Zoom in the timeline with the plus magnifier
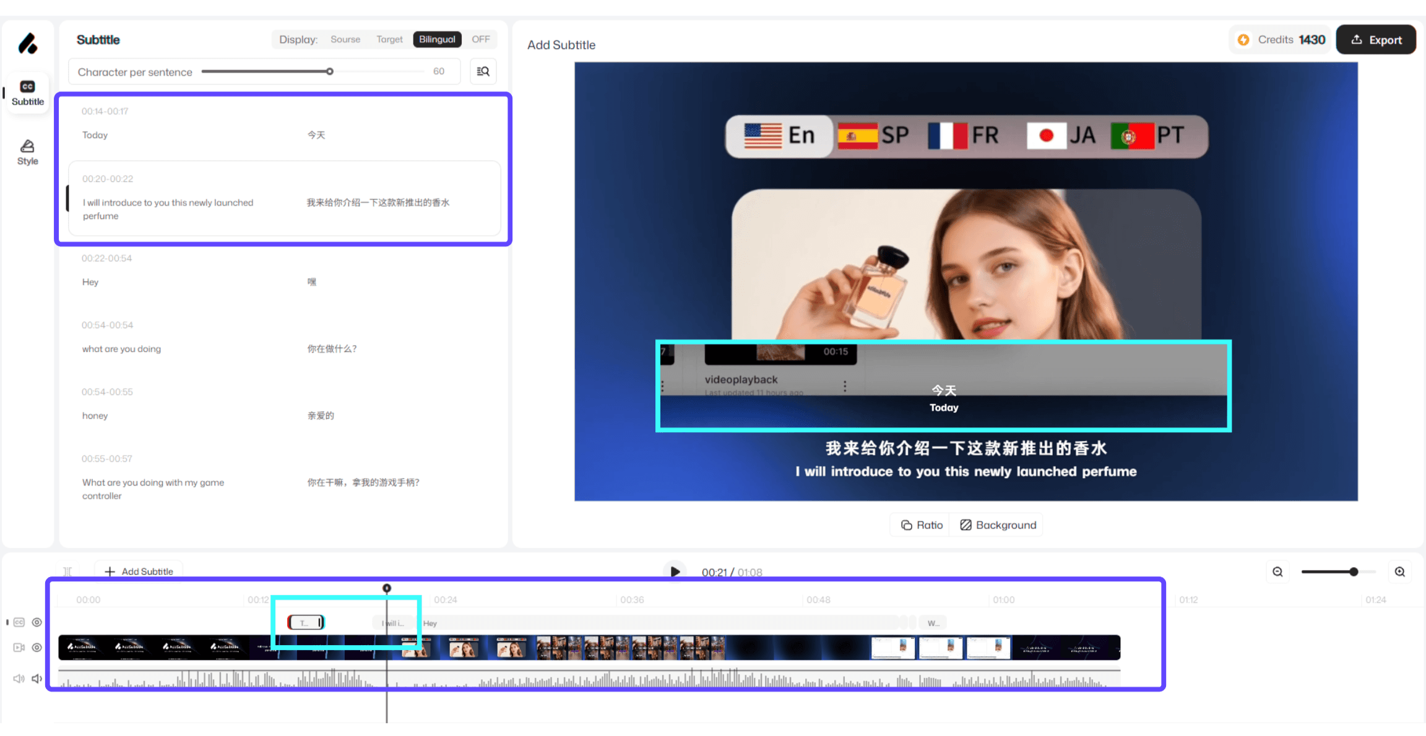The image size is (1426, 736). (x=1400, y=572)
